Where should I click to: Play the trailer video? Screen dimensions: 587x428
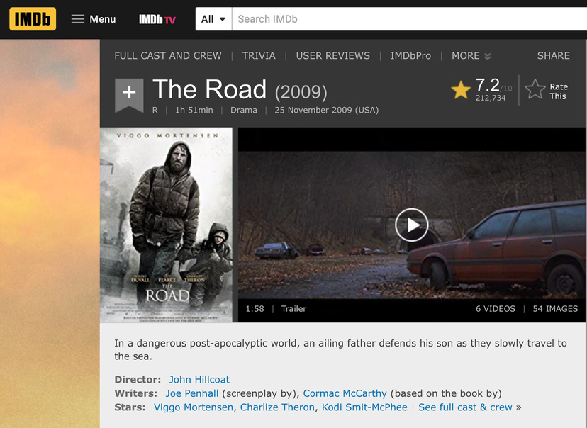coord(411,225)
